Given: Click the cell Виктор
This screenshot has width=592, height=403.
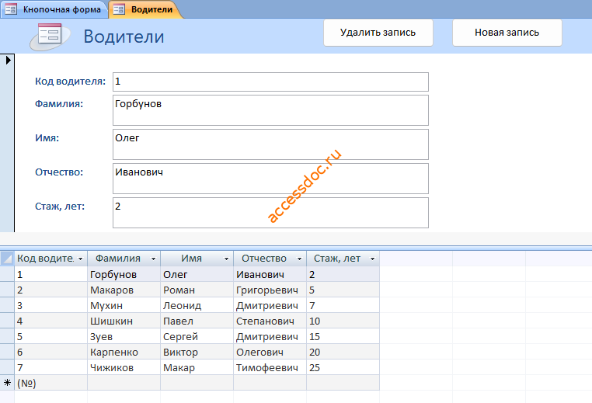Looking at the screenshot, I should pyautogui.click(x=197, y=352).
